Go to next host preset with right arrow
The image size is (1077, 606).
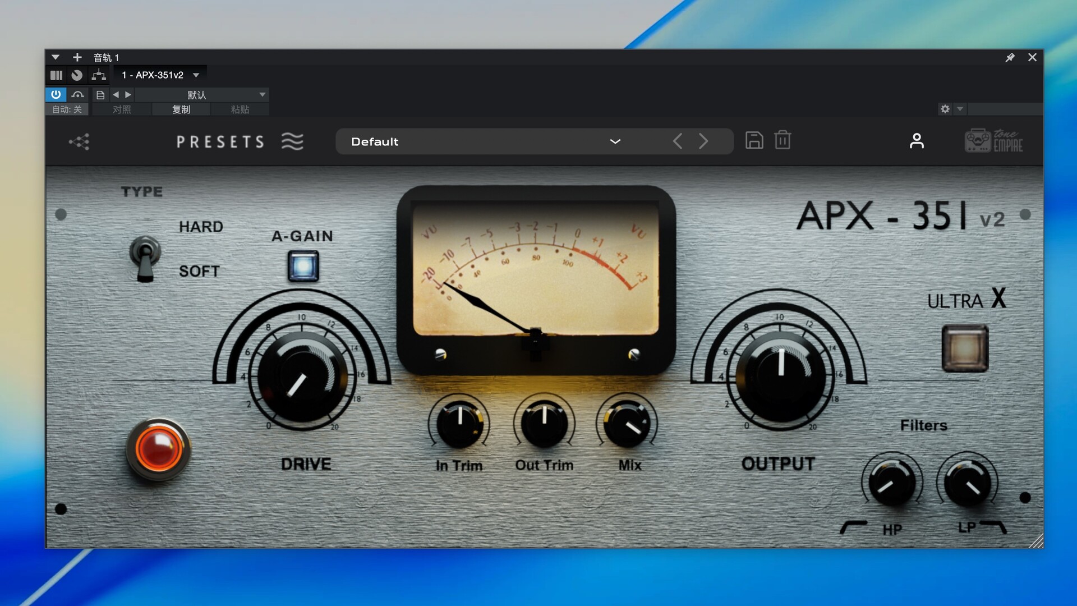coord(128,95)
